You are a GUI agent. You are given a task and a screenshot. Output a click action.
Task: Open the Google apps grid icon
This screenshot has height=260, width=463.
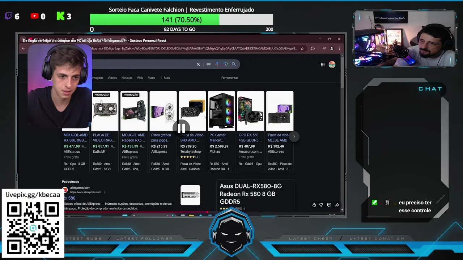323,65
